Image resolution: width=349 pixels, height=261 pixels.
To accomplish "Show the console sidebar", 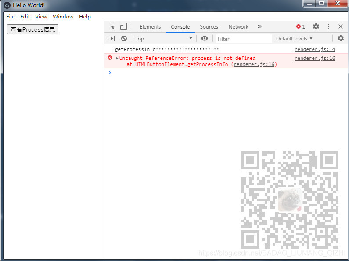I will click(112, 39).
